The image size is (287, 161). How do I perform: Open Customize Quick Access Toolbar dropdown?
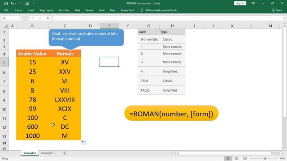33,4
